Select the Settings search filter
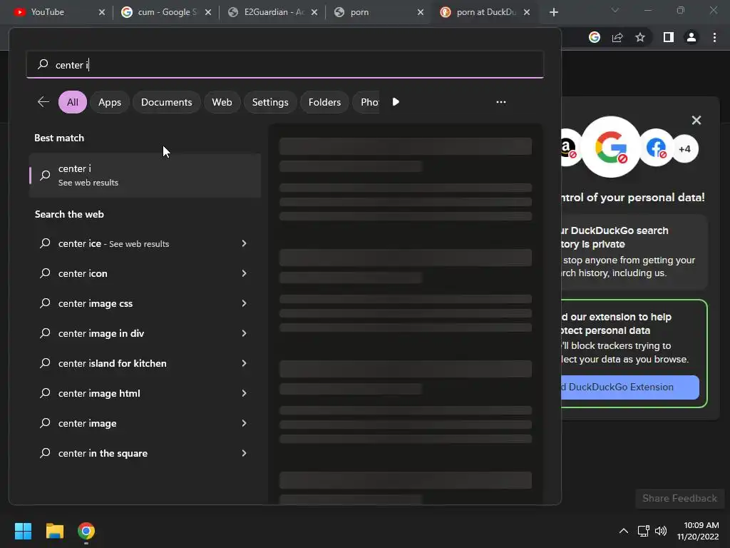The image size is (730, 548). point(270,102)
